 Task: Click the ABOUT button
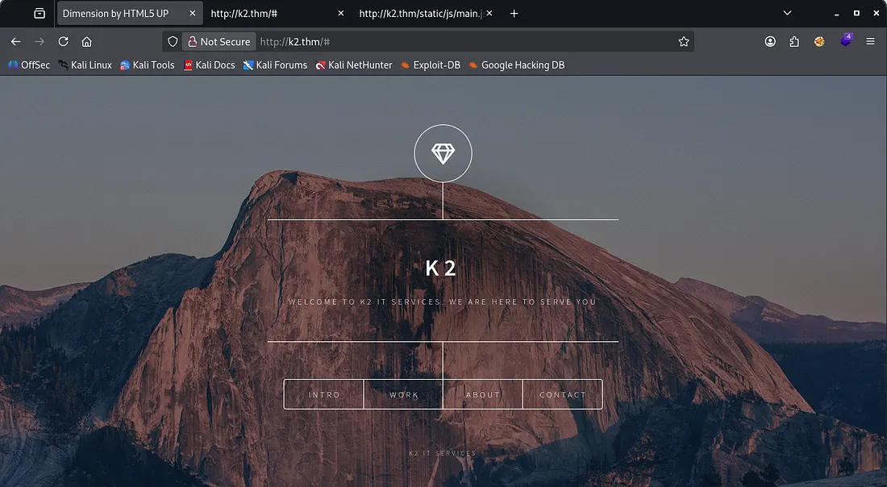[483, 394]
